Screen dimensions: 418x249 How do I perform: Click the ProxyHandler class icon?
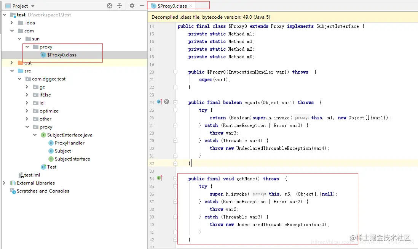click(x=51, y=143)
